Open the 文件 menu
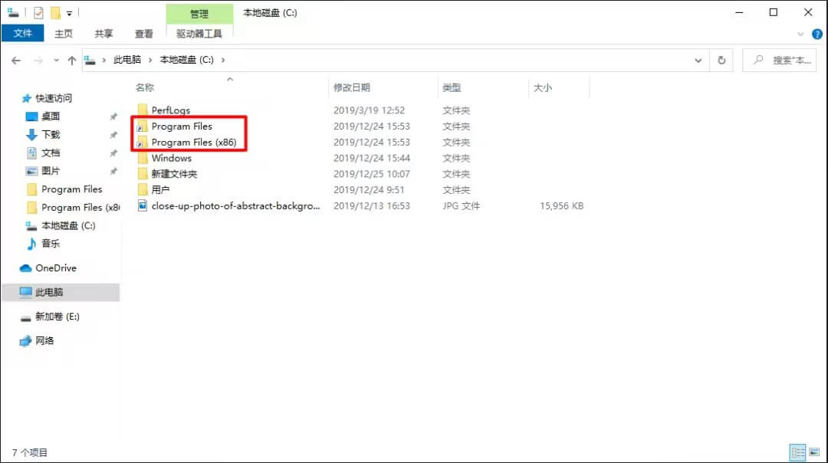 [x=23, y=34]
